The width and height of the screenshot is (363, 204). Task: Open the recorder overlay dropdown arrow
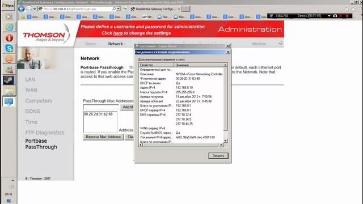point(329,16)
